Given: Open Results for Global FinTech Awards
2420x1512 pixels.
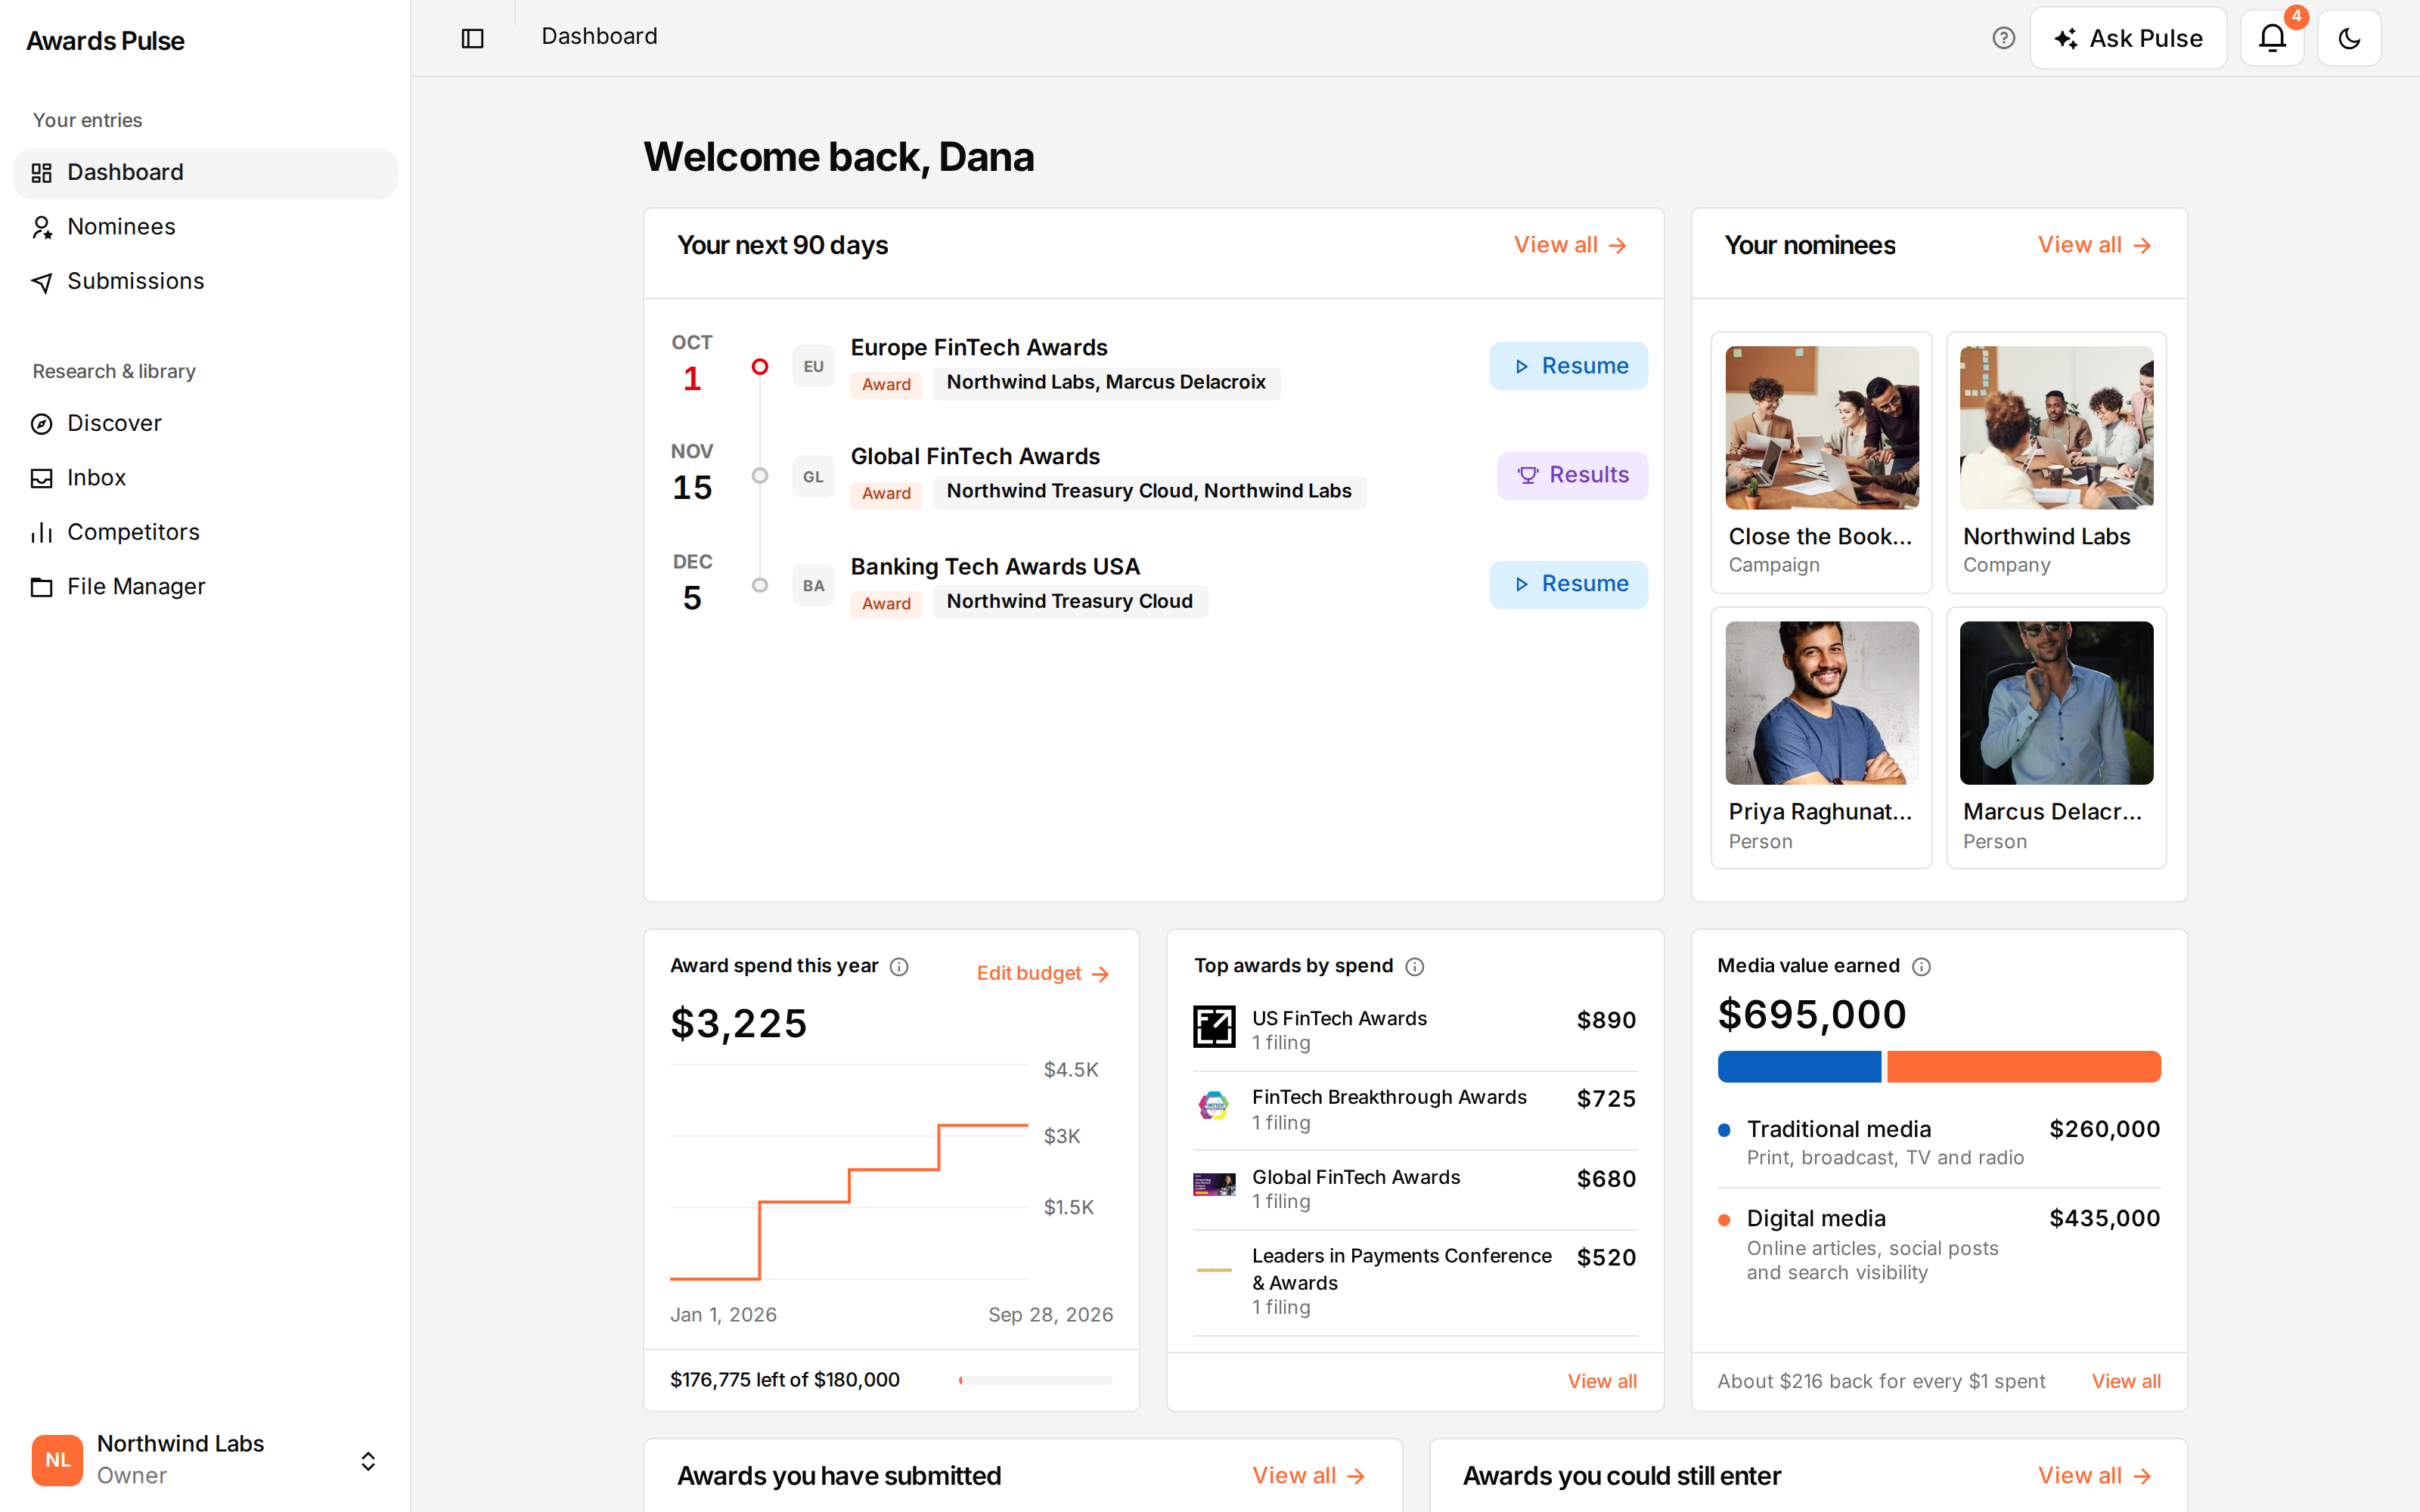Looking at the screenshot, I should (1572, 475).
